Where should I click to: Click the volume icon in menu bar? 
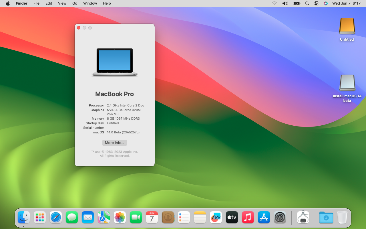coord(285,3)
